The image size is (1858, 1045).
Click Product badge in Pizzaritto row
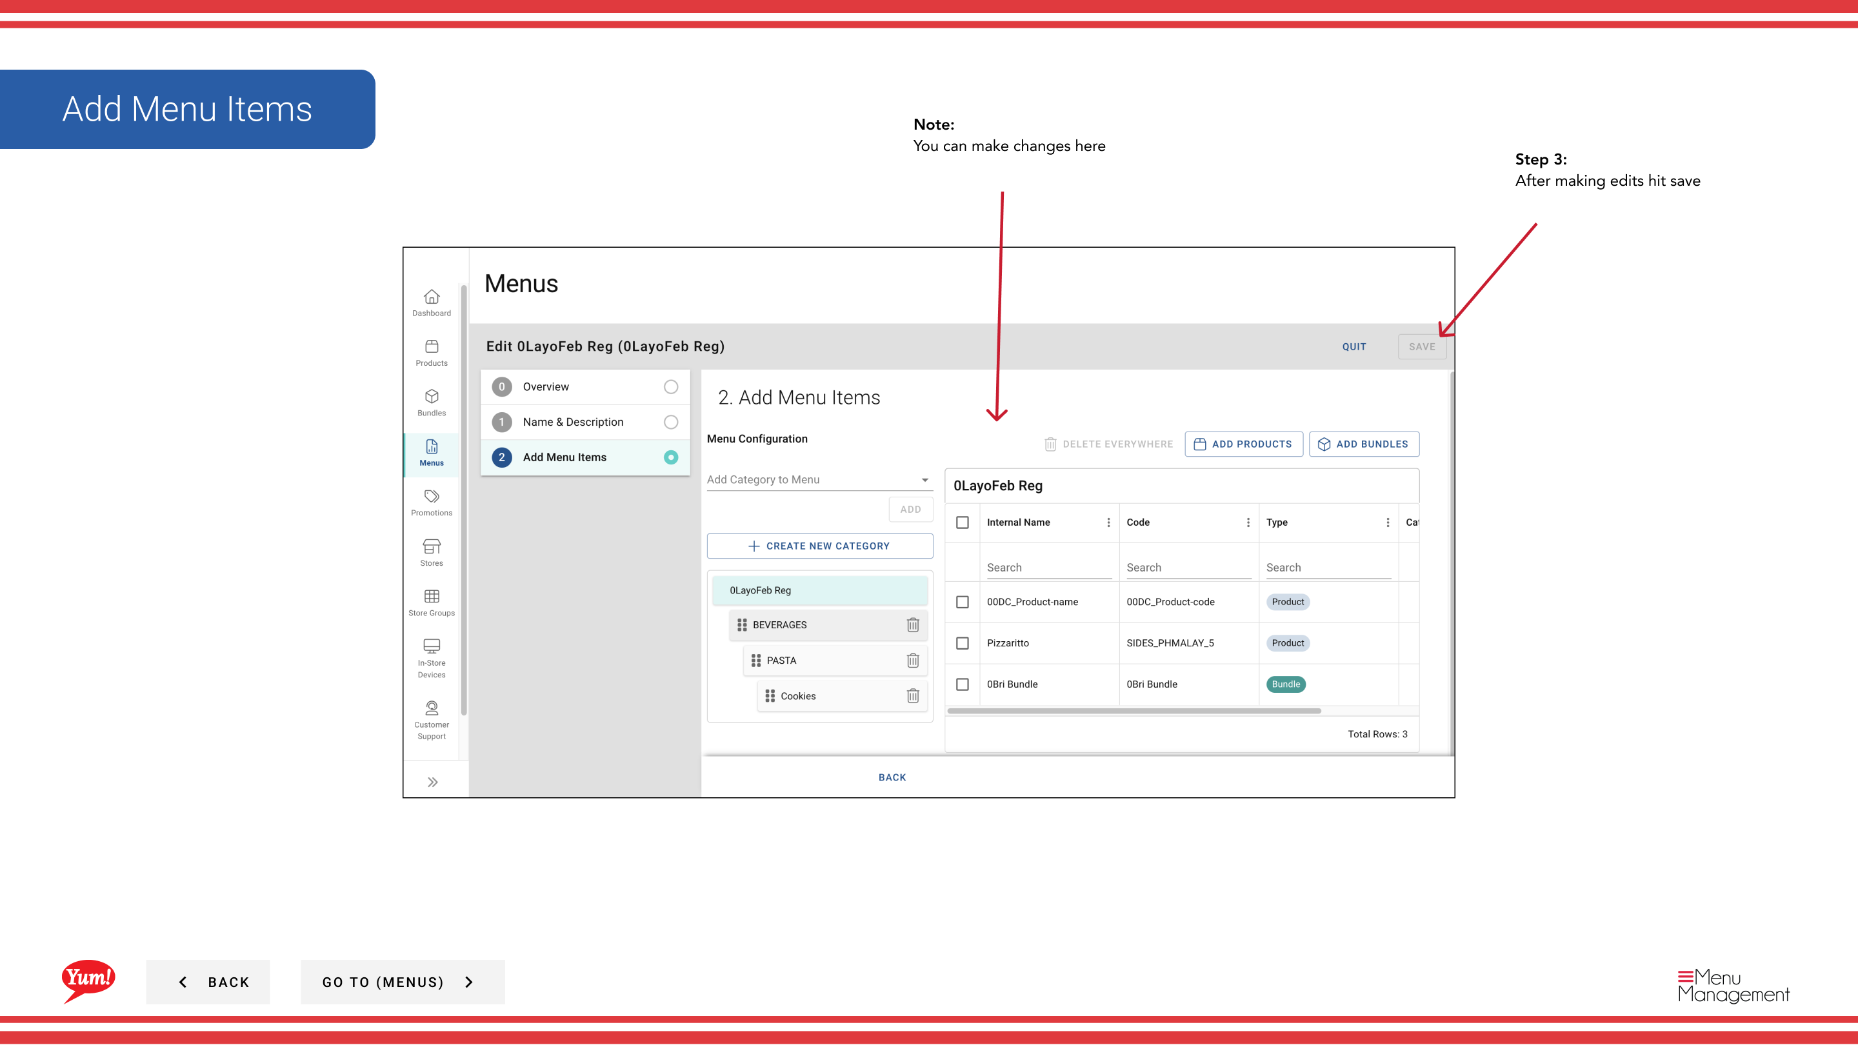point(1288,642)
